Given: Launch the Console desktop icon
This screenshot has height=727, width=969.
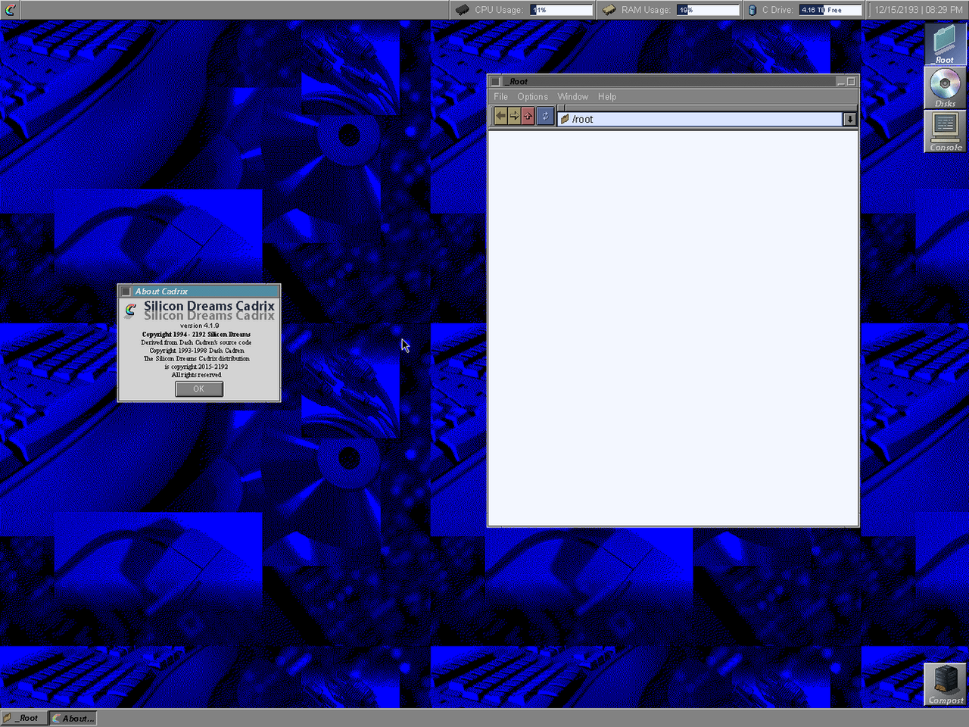Looking at the screenshot, I should [x=945, y=132].
